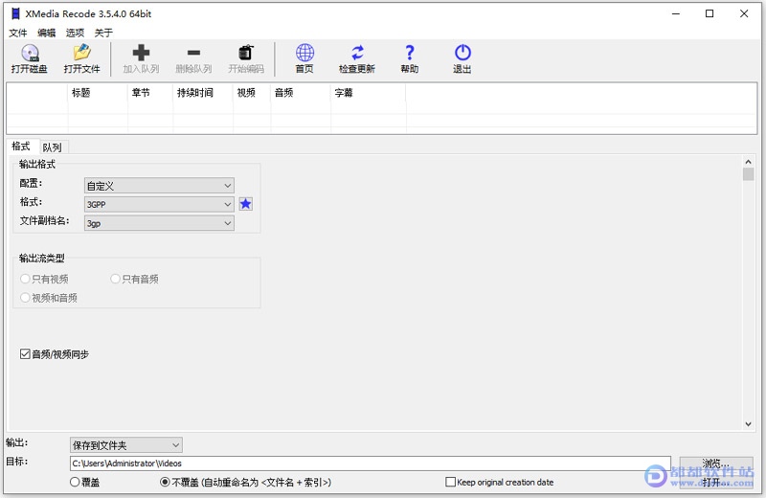Open help with 帮助 question mark icon

(410, 58)
